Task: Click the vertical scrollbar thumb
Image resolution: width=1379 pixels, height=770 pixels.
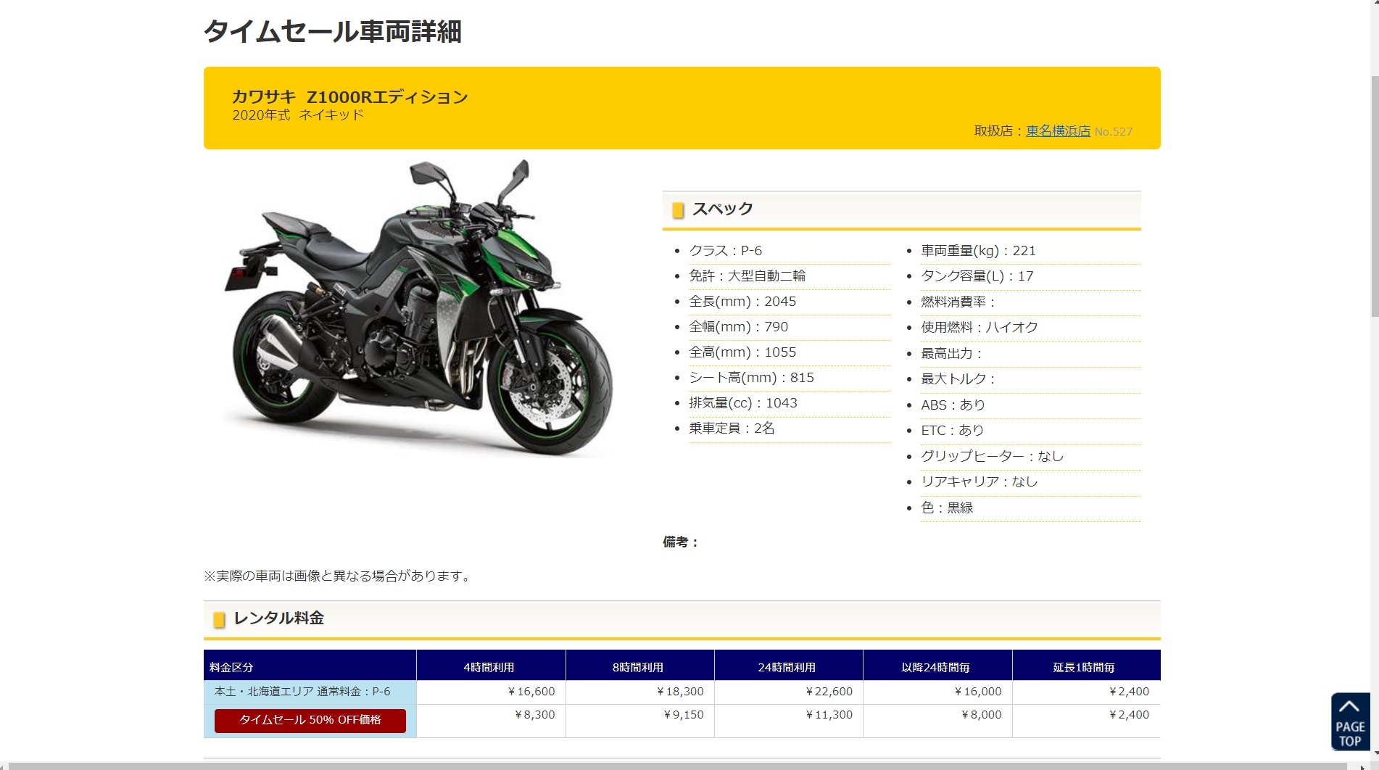Action: (x=1374, y=196)
